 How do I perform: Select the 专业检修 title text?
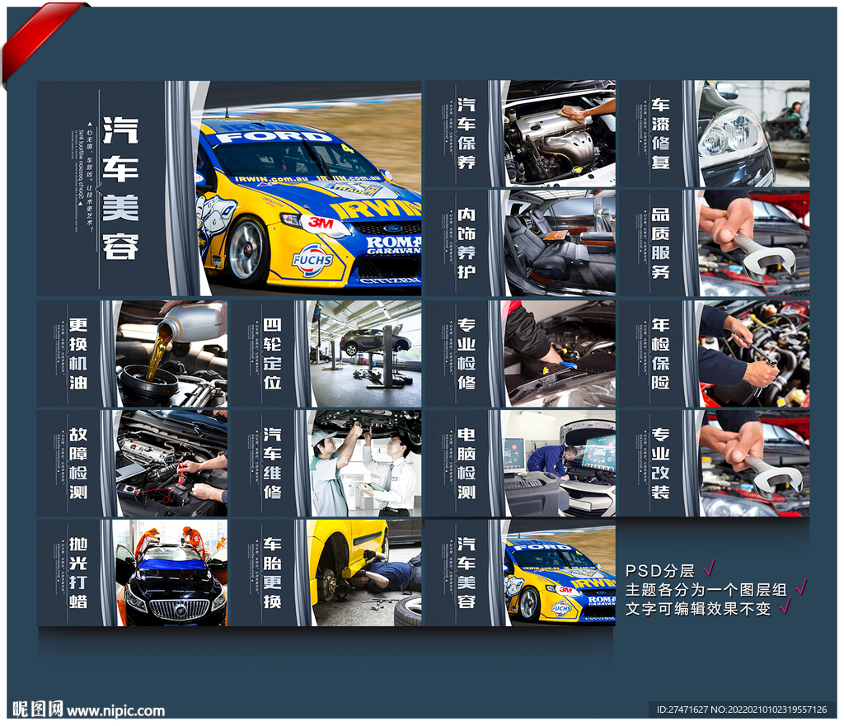pyautogui.click(x=467, y=354)
